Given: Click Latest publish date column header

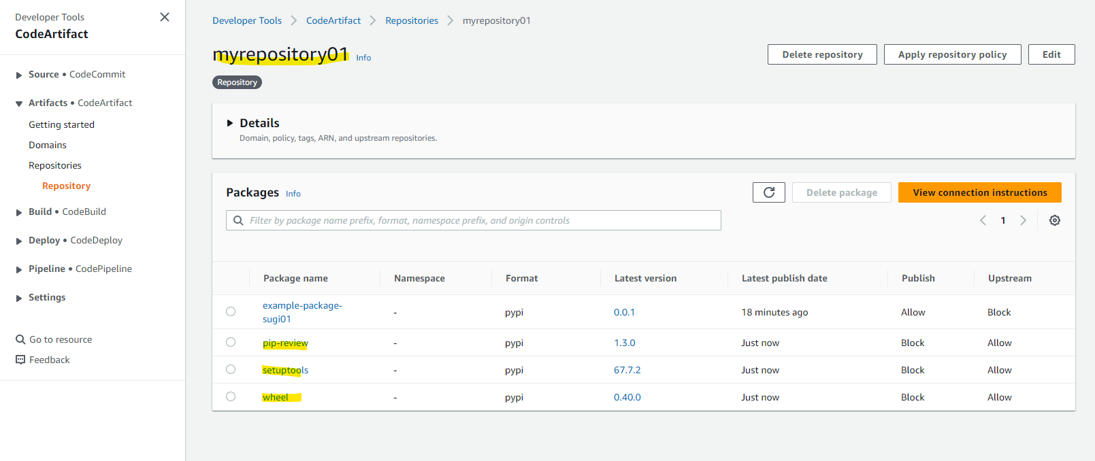Looking at the screenshot, I should click(x=785, y=278).
